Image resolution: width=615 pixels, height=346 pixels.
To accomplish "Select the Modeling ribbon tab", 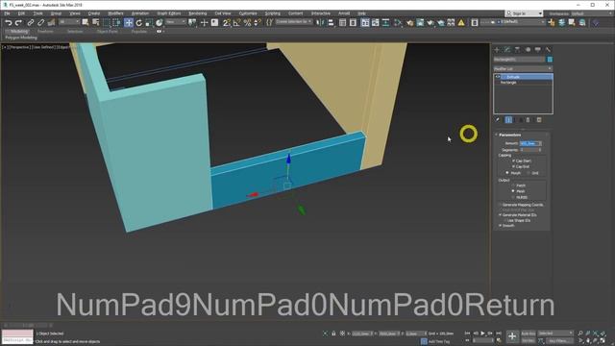I will point(19,32).
